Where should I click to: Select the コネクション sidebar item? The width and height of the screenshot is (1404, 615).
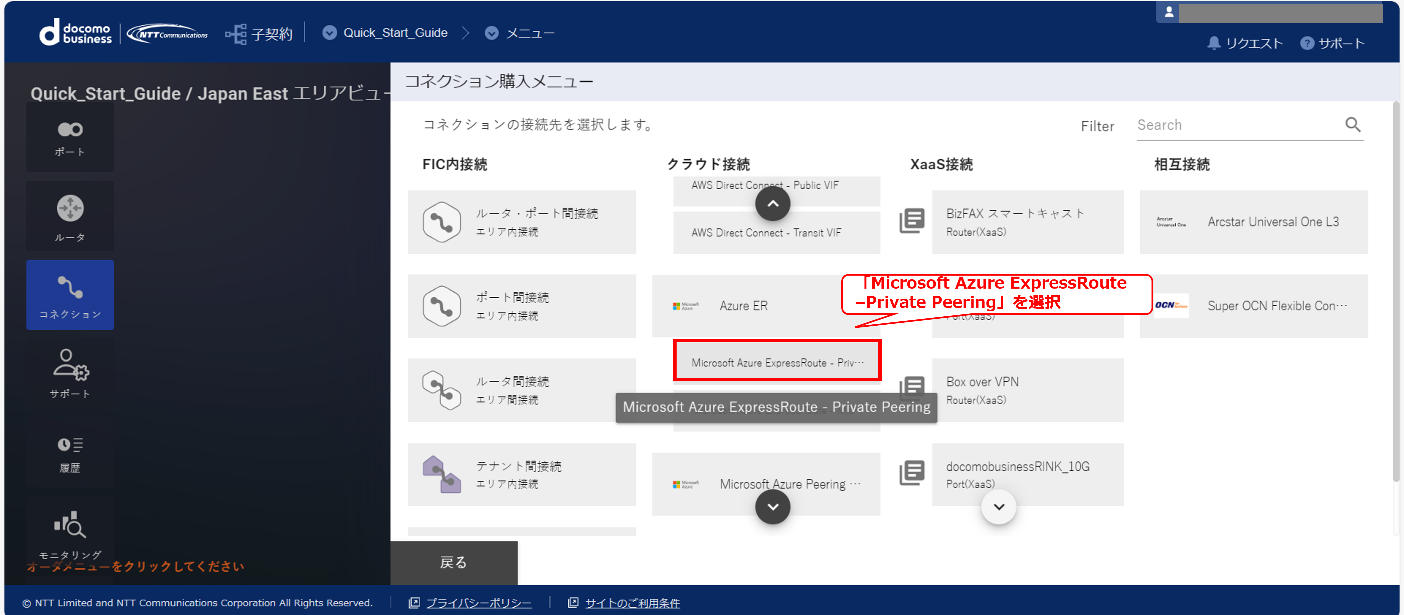tap(70, 295)
